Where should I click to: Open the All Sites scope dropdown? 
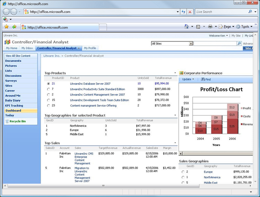[x=191, y=44]
